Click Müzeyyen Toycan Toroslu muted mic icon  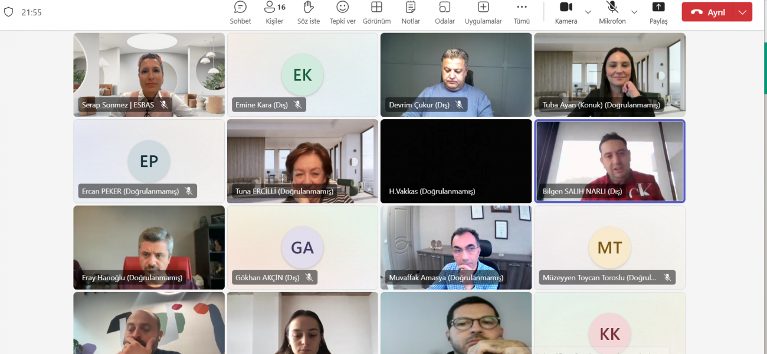coord(667,277)
